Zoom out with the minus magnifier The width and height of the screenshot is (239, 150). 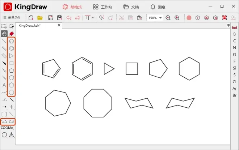(x=168, y=18)
